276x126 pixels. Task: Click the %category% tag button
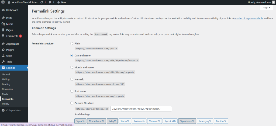pos(205,121)
